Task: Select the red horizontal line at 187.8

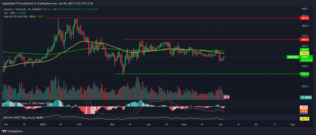Action: [x=173, y=18]
